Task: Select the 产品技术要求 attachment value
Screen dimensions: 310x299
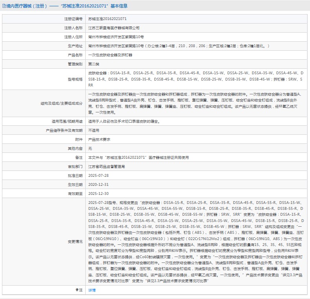Action: point(99,139)
